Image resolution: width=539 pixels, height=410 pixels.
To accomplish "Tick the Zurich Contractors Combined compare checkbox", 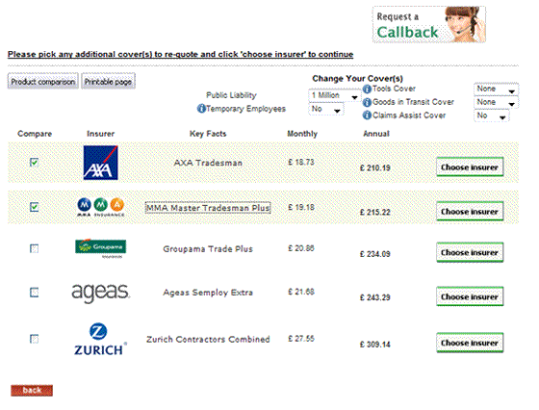I will 34,339.
